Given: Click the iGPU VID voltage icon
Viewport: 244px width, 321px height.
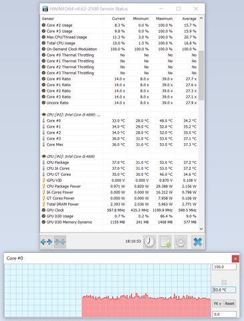Looking at the screenshot, I should (x=43, y=180).
